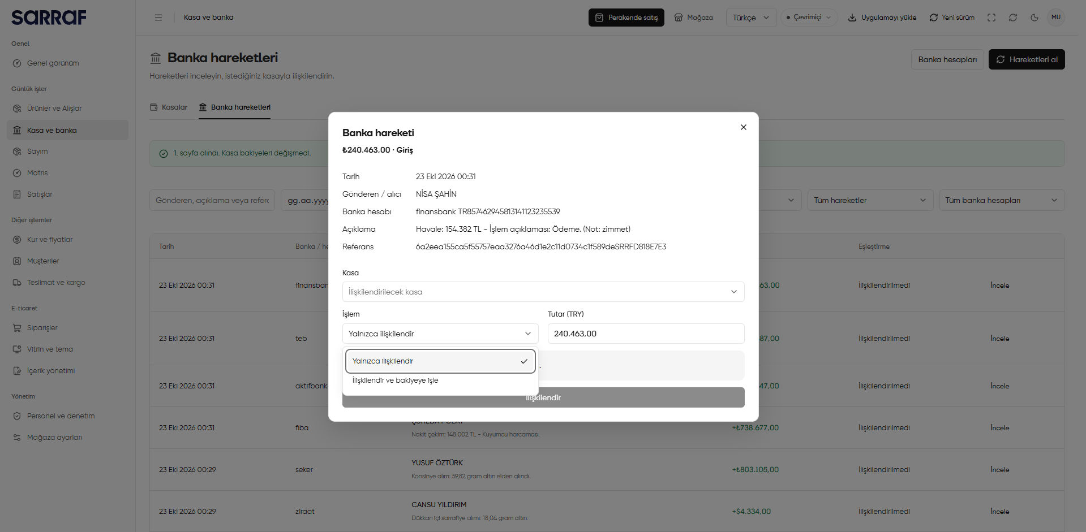Click Uygulamayı yükle button

882,18
